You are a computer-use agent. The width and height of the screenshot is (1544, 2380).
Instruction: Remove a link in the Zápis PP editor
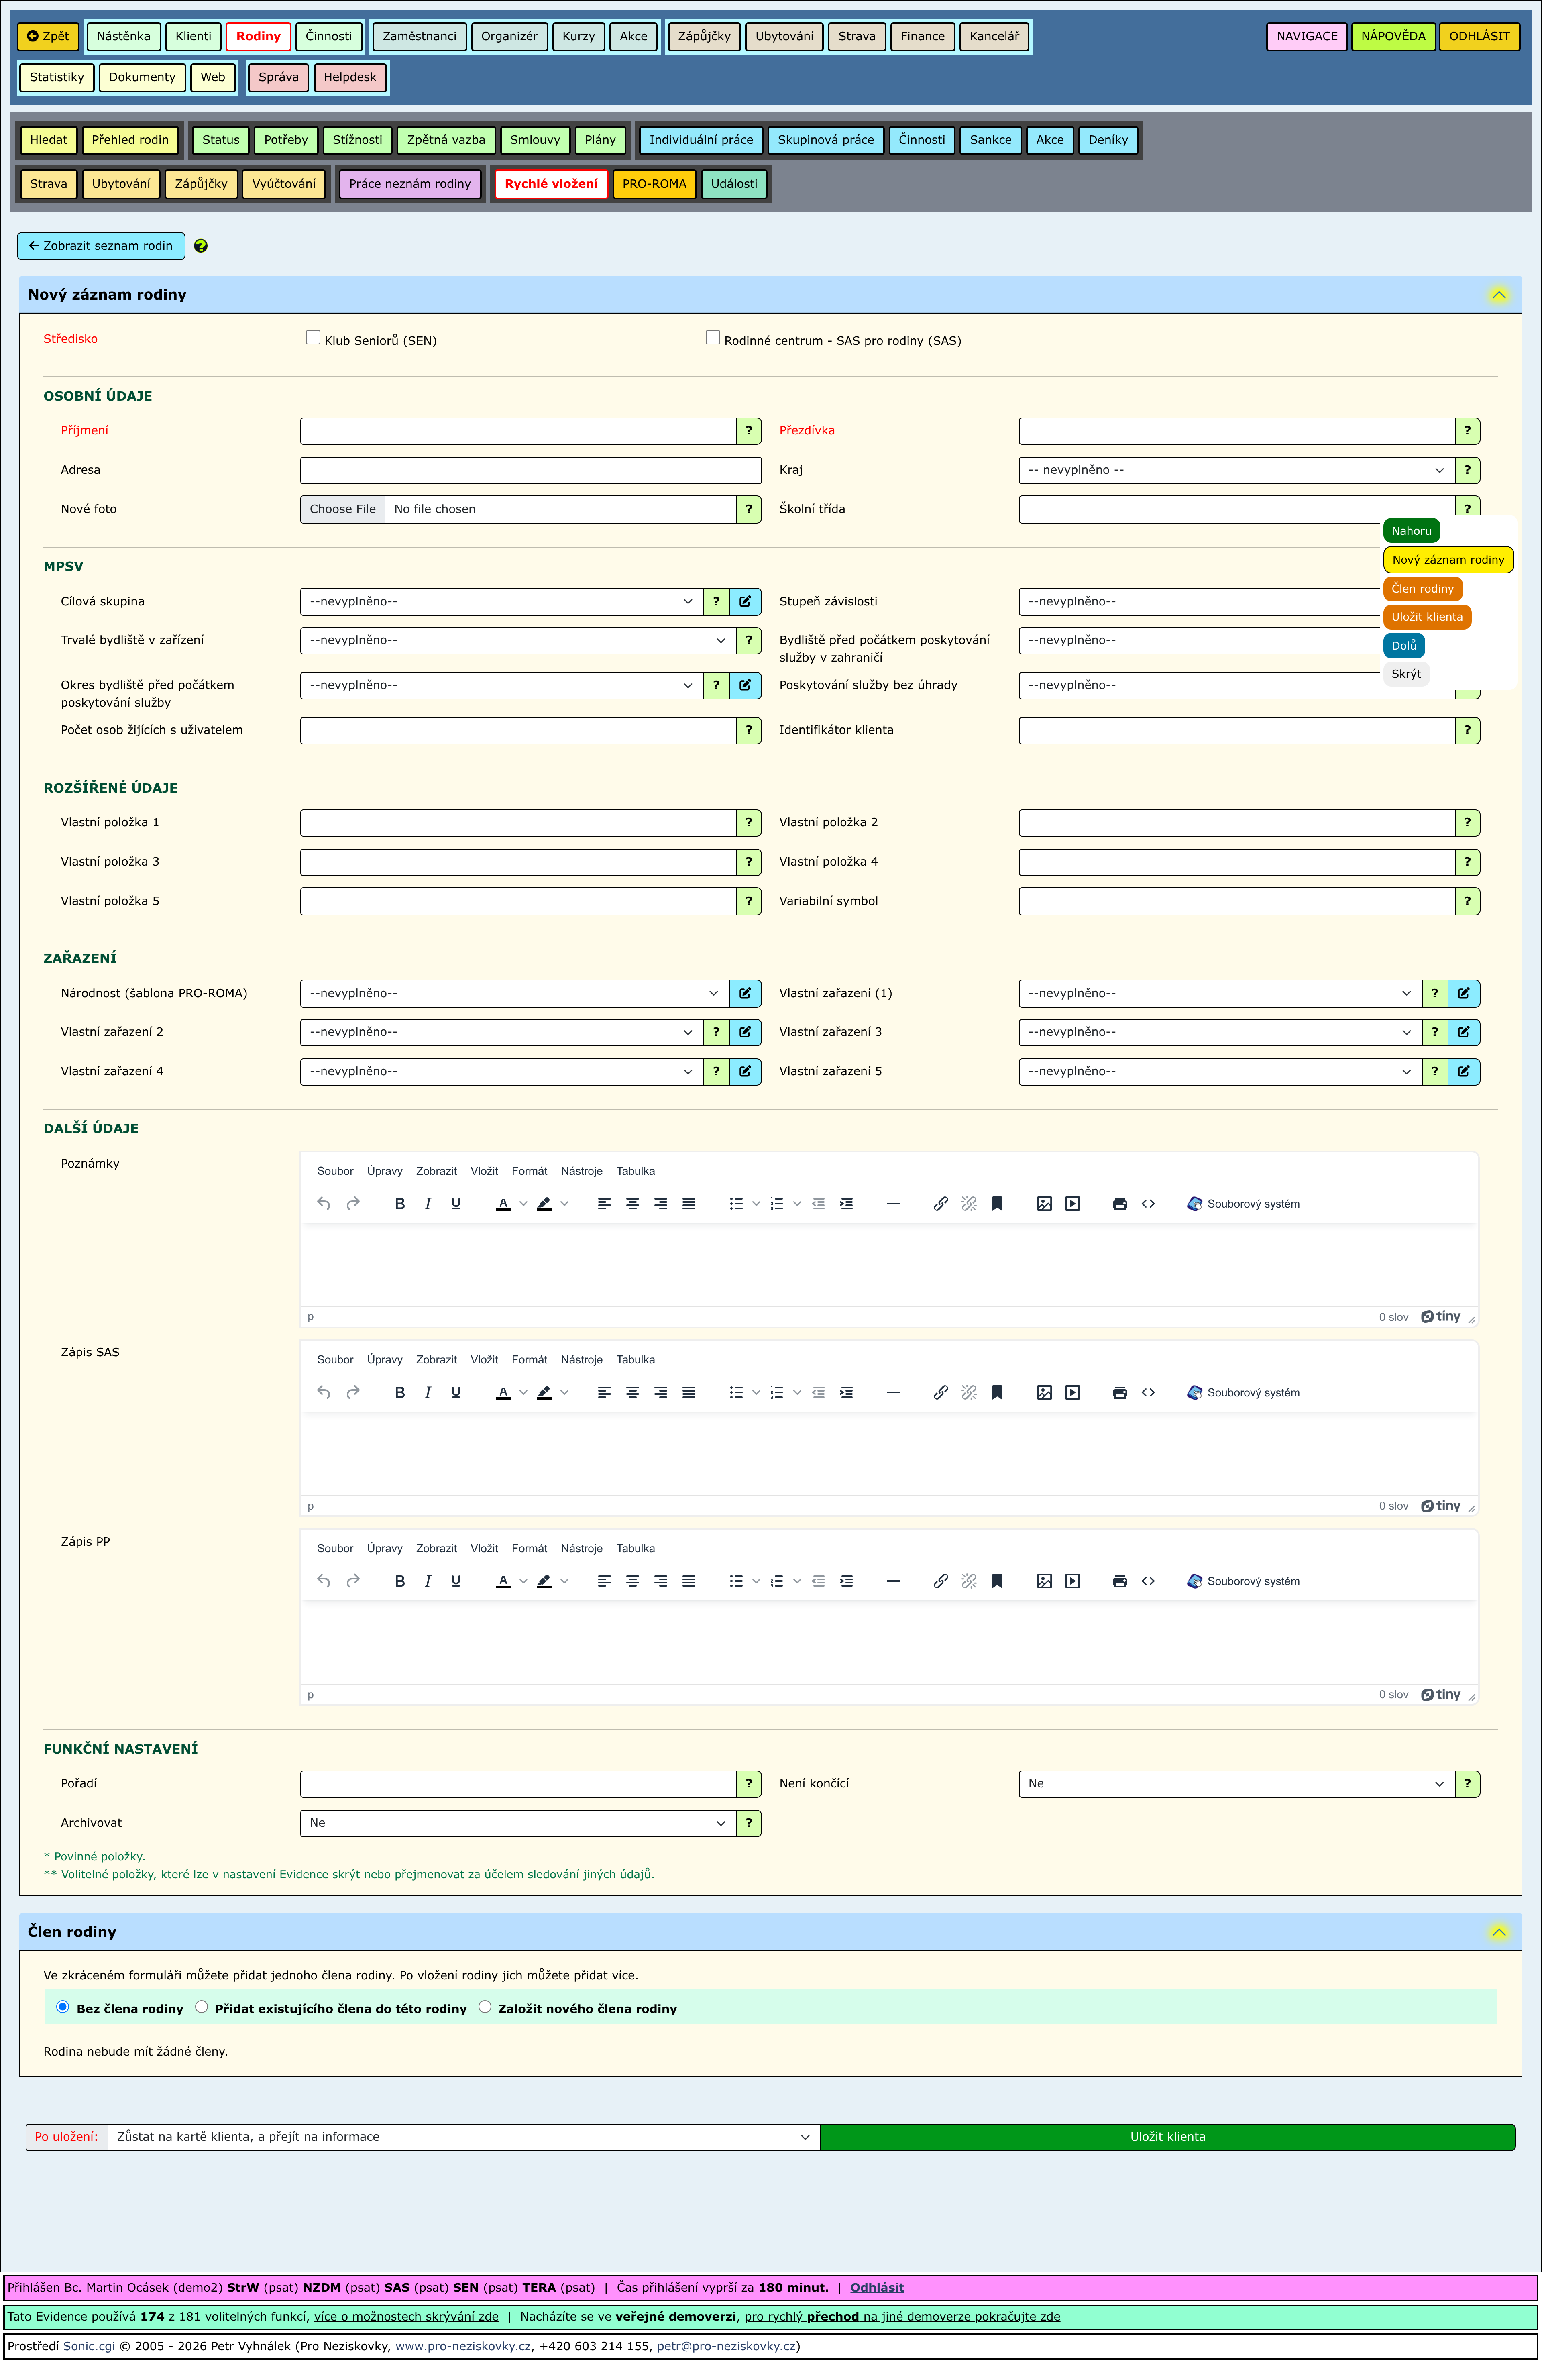click(x=969, y=1581)
